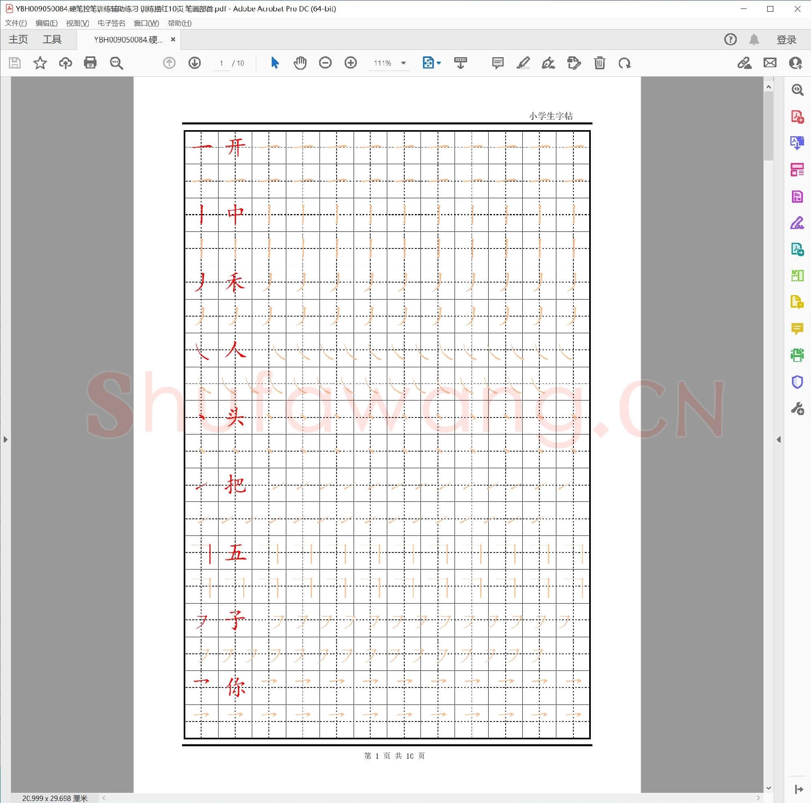Click the page number input field
The image size is (811, 803).
click(221, 63)
